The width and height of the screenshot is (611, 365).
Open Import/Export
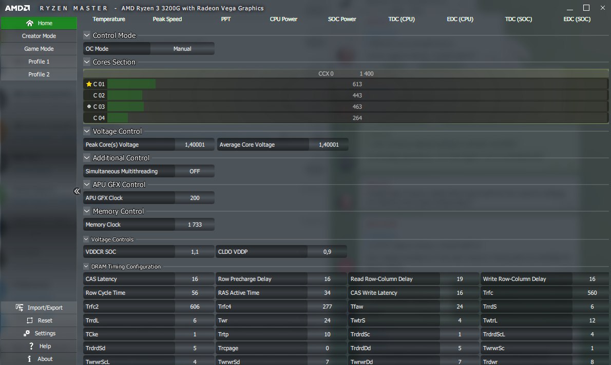click(39, 308)
